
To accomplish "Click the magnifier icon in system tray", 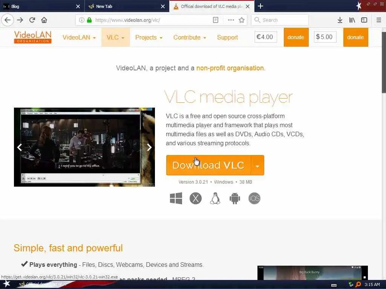I will pos(358,284).
